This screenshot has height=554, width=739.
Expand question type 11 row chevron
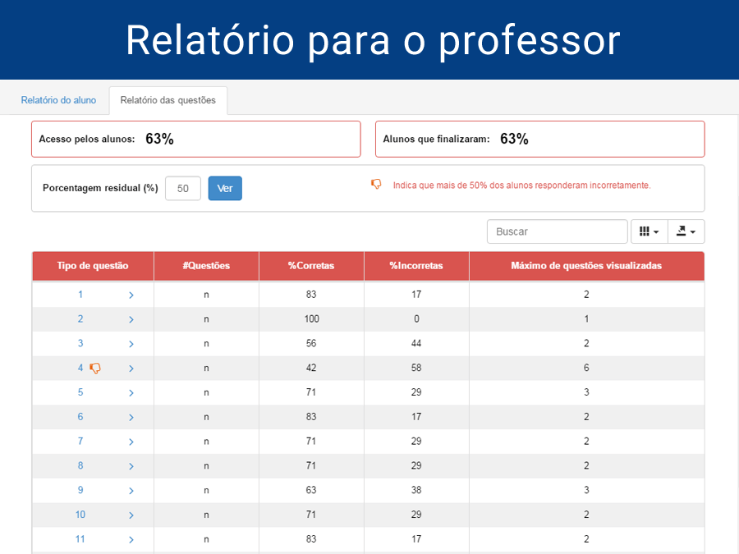(131, 540)
